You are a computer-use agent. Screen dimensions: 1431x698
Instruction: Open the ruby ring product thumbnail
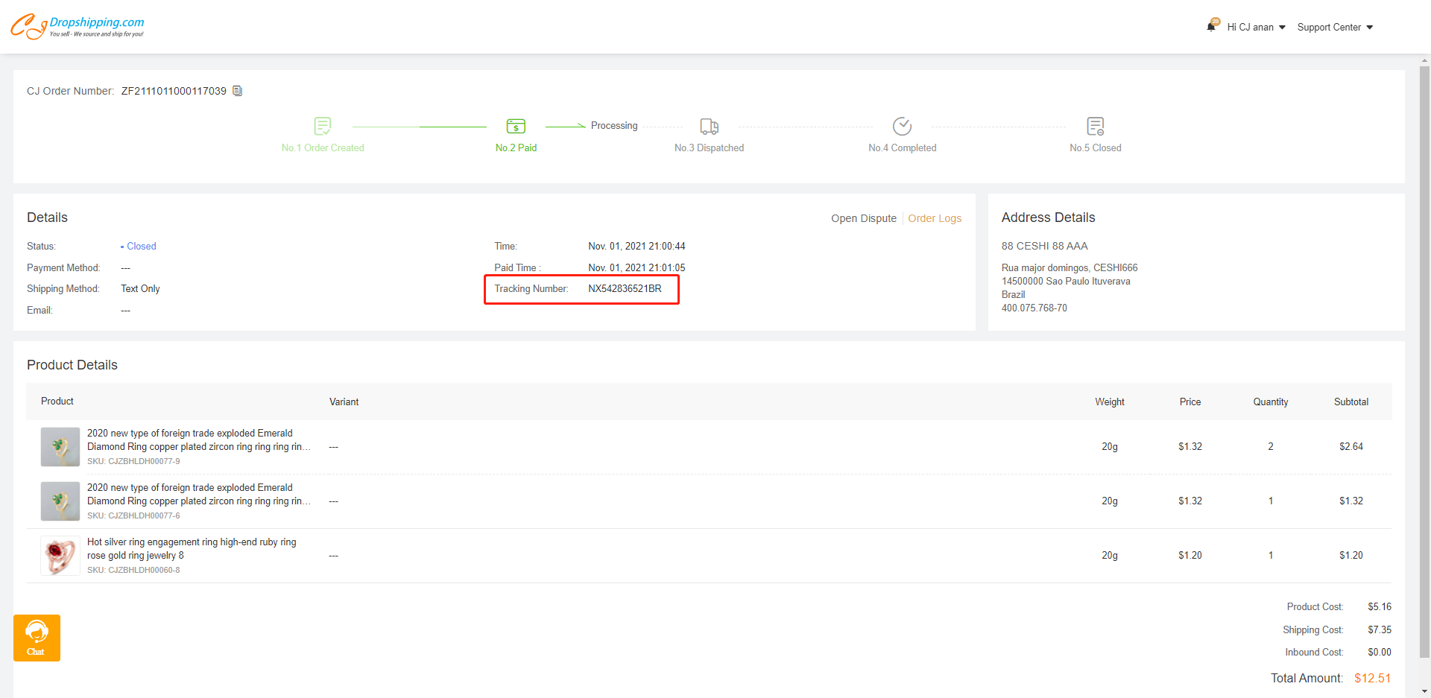[x=60, y=556]
